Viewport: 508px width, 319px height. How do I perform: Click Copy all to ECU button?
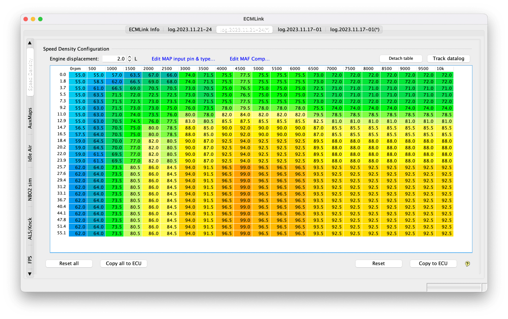pos(123,263)
